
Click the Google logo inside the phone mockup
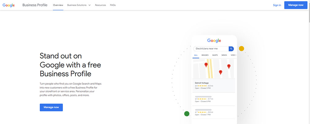coord(214,41)
